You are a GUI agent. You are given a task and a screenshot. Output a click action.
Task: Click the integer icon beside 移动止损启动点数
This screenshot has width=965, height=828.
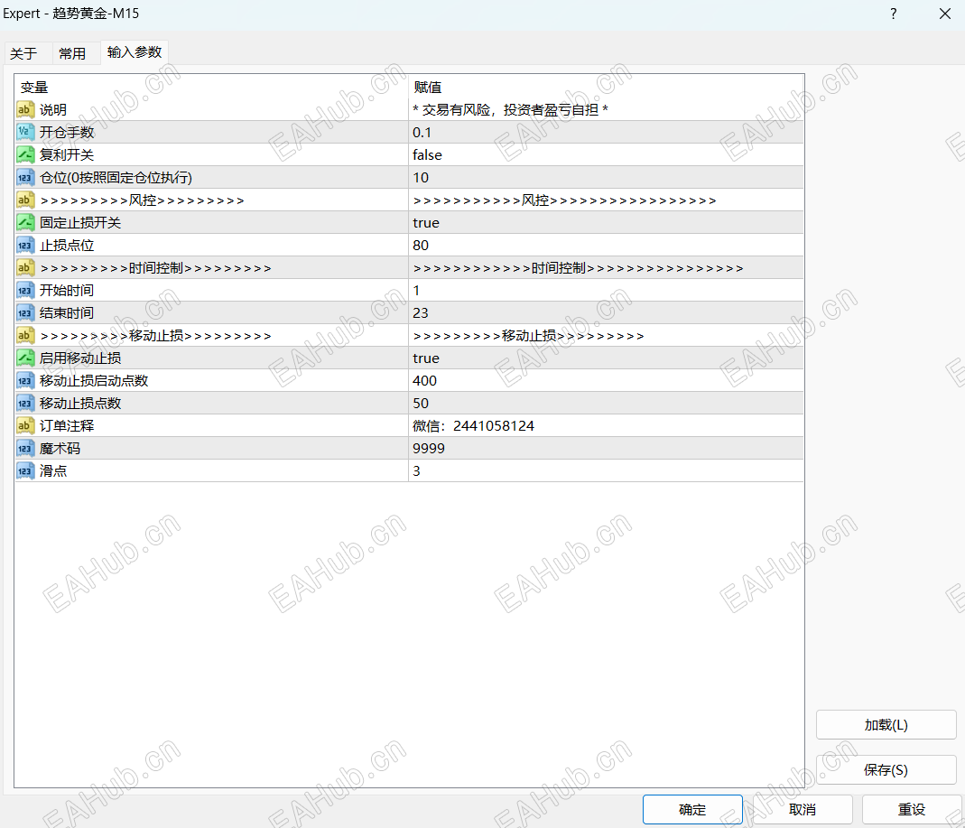point(25,380)
